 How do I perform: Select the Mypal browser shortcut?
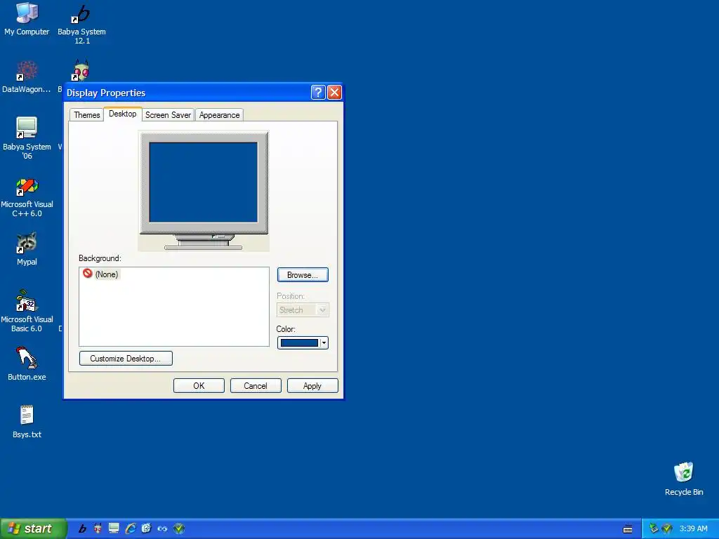click(x=27, y=250)
